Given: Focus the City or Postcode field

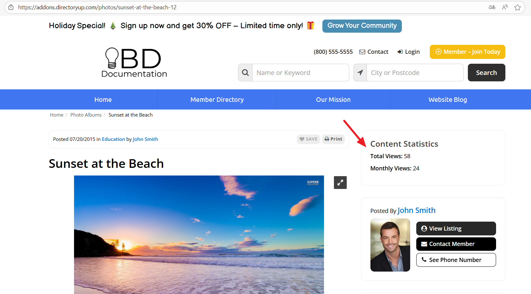Looking at the screenshot, I should (x=415, y=73).
